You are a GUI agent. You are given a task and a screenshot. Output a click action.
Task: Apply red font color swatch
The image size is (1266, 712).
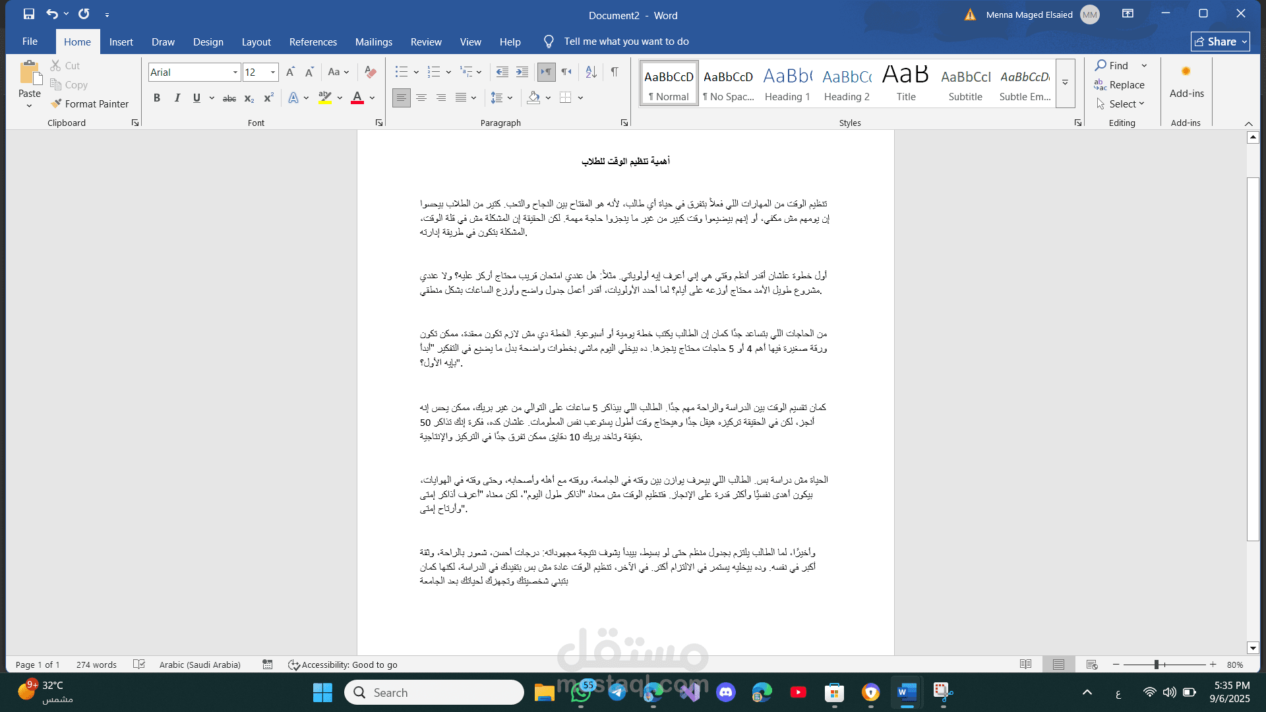[357, 98]
